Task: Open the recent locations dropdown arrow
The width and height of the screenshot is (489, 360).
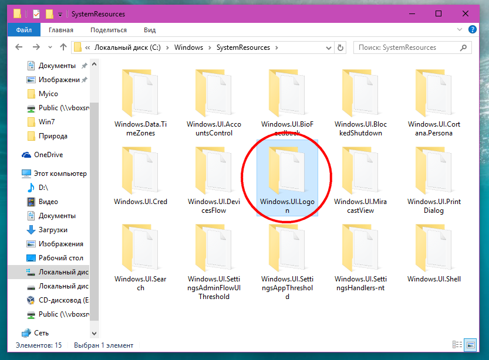Action: (50, 47)
